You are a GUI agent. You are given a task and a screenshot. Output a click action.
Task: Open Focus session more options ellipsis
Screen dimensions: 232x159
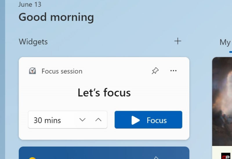click(173, 71)
